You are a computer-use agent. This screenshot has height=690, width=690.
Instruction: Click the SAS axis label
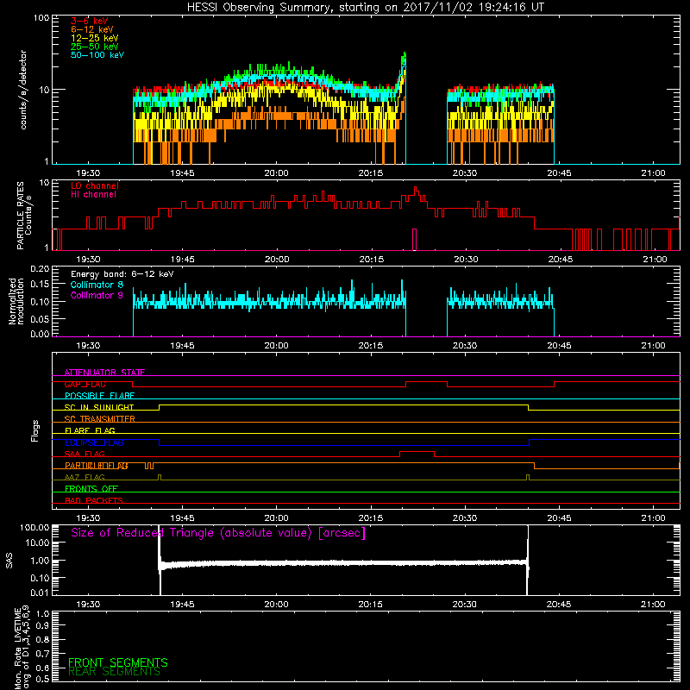9,560
